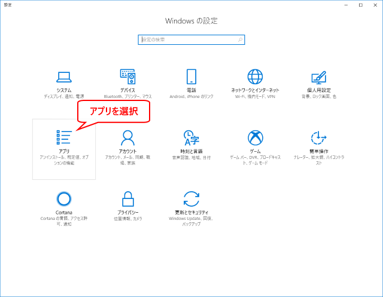Click 'ナレーター、拡大鏡' description text
Image resolution: width=383 pixels, height=297 pixels.
pos(319,160)
